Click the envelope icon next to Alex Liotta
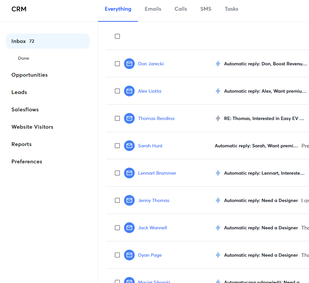The image size is (309, 283). click(129, 91)
